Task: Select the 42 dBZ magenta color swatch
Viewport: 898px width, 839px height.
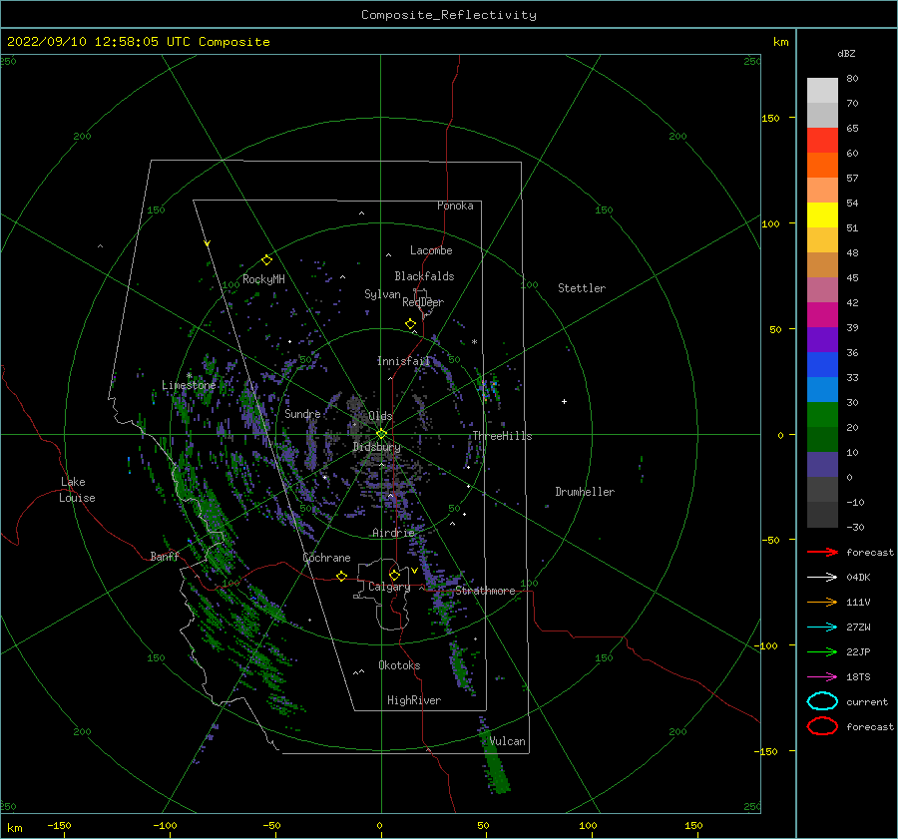Action: click(x=822, y=314)
